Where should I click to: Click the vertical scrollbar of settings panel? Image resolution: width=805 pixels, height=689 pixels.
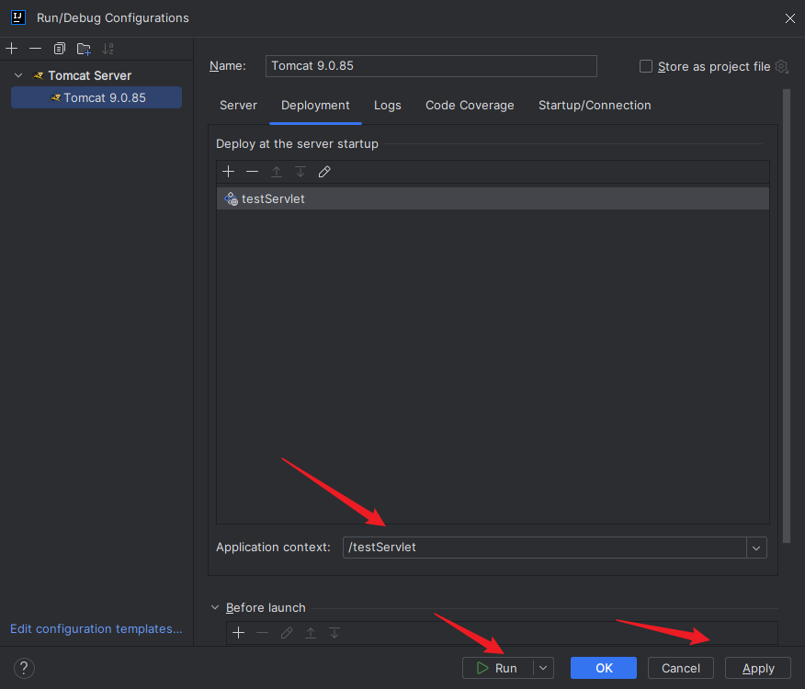pyautogui.click(x=787, y=316)
